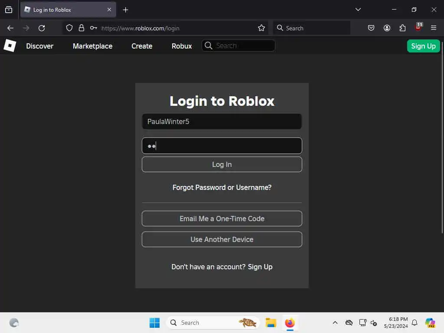Expand the list all tabs chevron
The width and height of the screenshot is (444, 333).
(358, 10)
